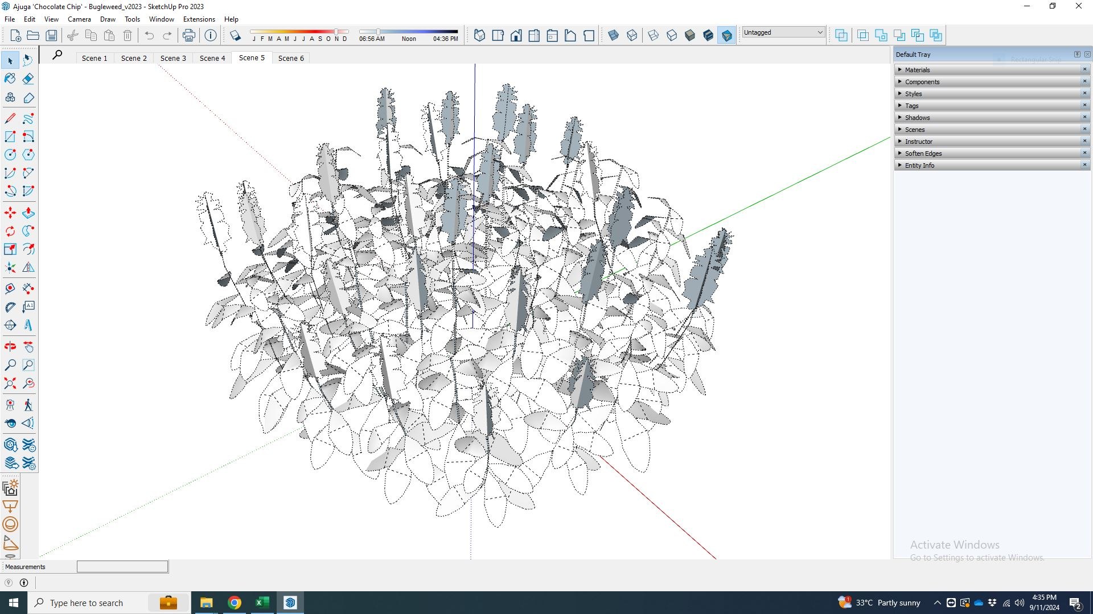Click the month date slider
The image size is (1093, 614).
(x=299, y=32)
